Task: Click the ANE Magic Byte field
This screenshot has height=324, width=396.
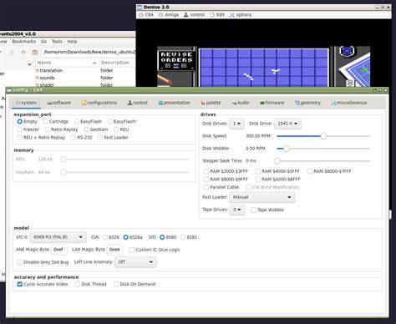Action: tap(58, 250)
